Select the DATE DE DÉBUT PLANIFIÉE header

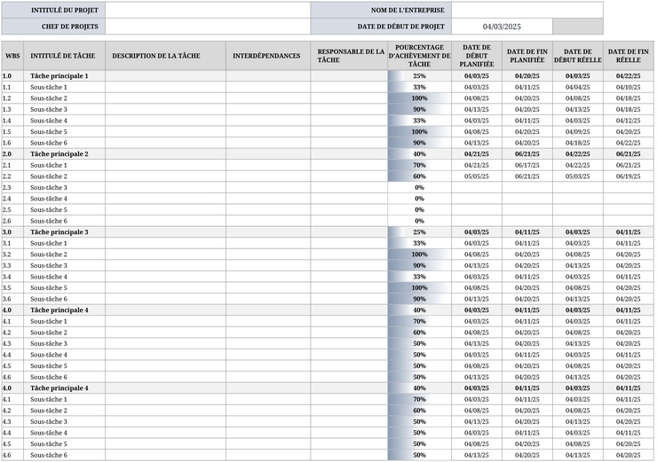(x=477, y=56)
